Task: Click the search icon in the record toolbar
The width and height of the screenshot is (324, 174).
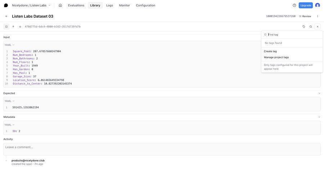Action: [311, 27]
